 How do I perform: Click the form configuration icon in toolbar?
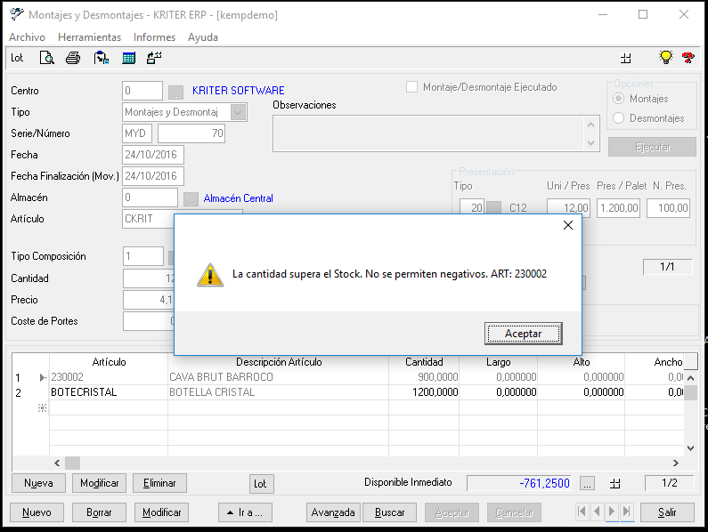pos(154,58)
